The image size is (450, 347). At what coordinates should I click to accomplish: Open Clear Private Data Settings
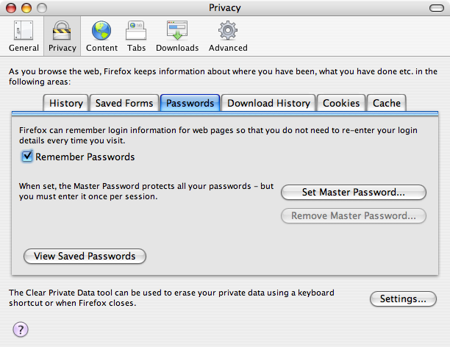[403, 299]
